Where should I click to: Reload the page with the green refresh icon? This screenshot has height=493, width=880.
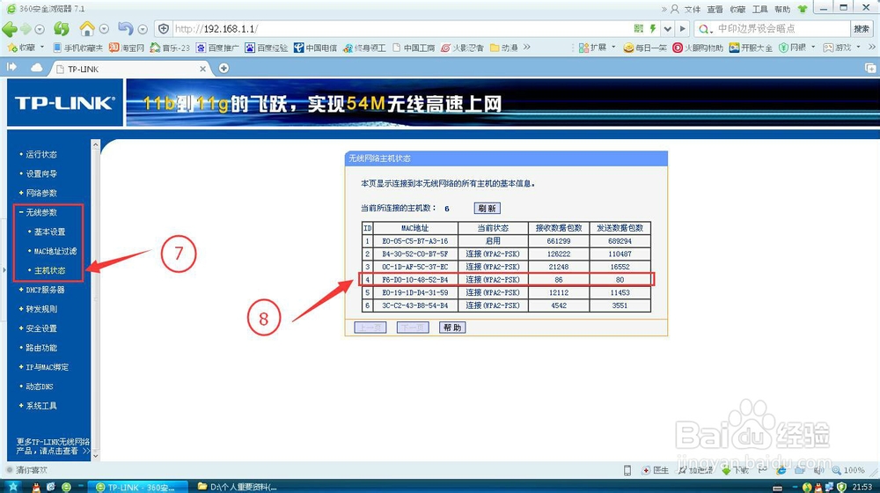(x=62, y=29)
